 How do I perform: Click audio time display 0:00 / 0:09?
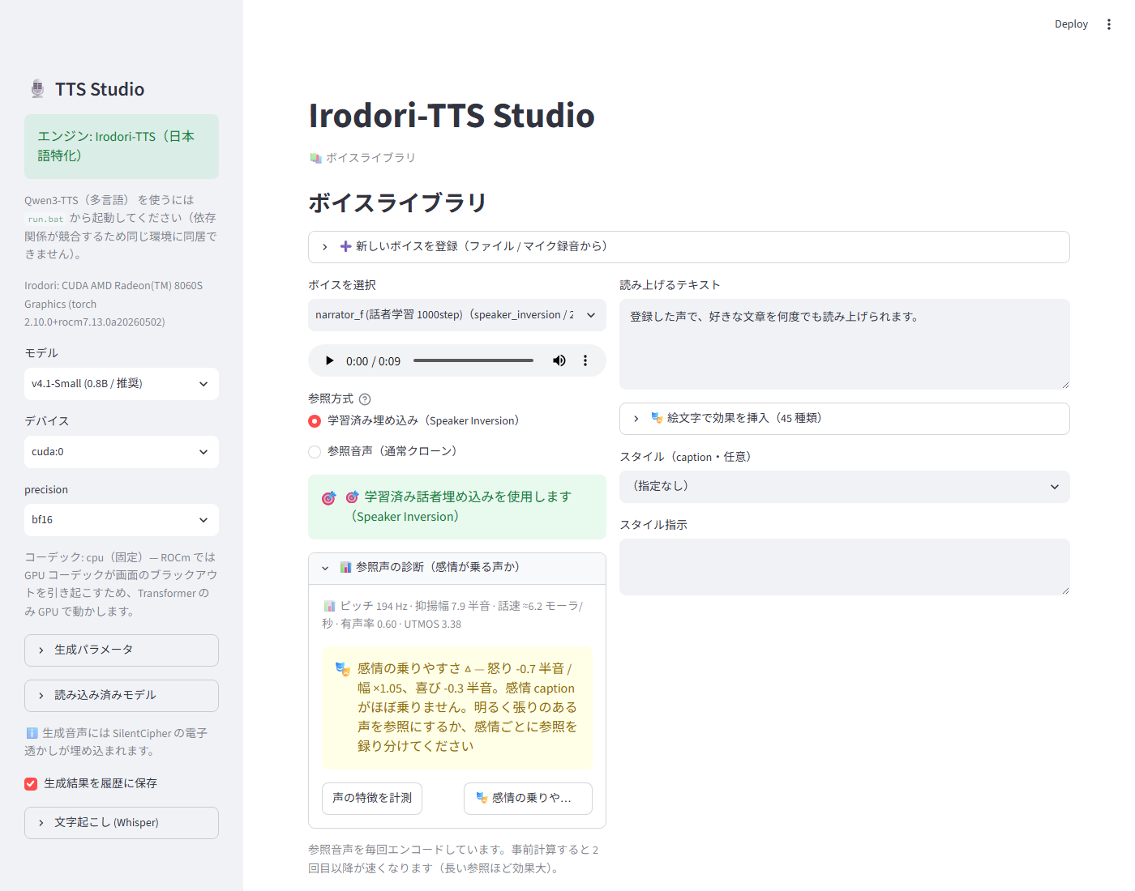373,361
